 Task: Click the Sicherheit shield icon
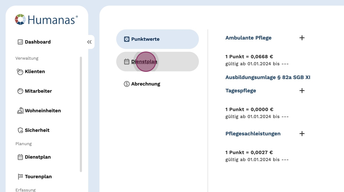(20, 130)
